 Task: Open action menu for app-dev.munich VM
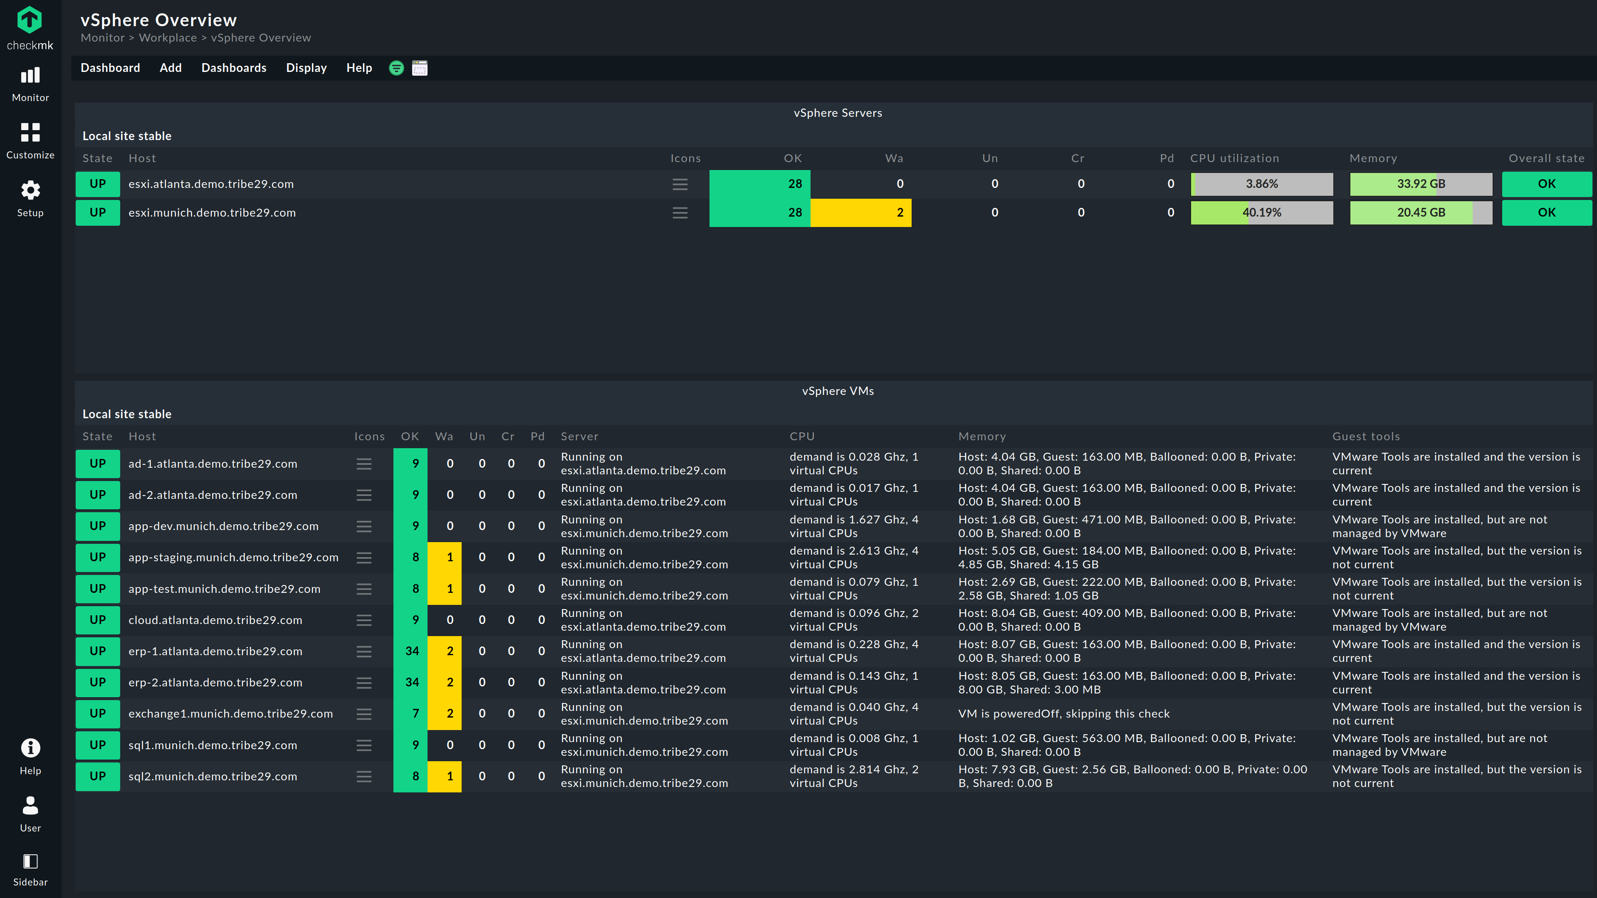pyautogui.click(x=364, y=526)
